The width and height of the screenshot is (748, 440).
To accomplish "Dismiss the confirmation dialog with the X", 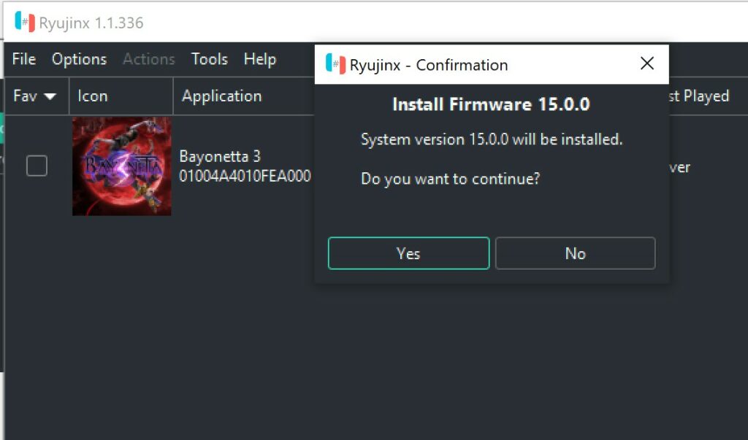I will click(646, 63).
